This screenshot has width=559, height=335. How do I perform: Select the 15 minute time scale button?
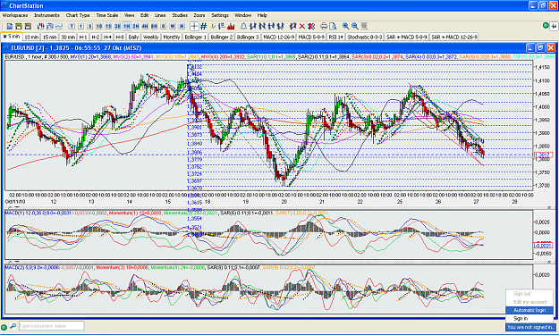(x=108, y=26)
